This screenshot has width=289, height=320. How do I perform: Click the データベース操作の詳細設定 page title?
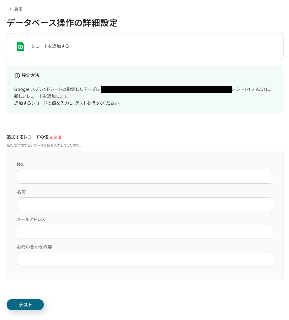(62, 23)
